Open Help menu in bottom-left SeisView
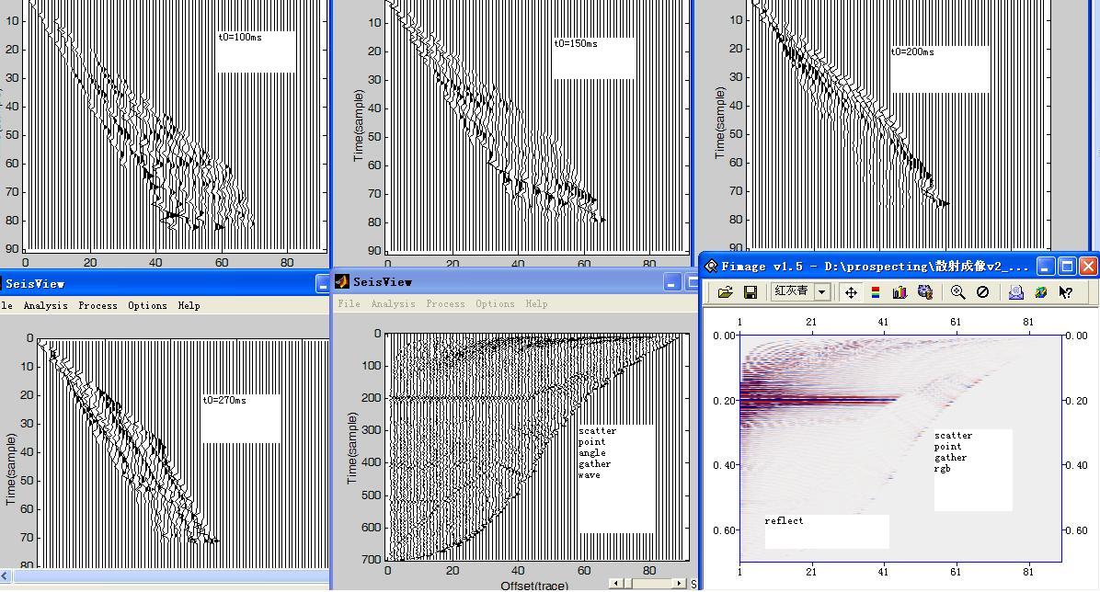The height and width of the screenshot is (592, 1100). 189,305
